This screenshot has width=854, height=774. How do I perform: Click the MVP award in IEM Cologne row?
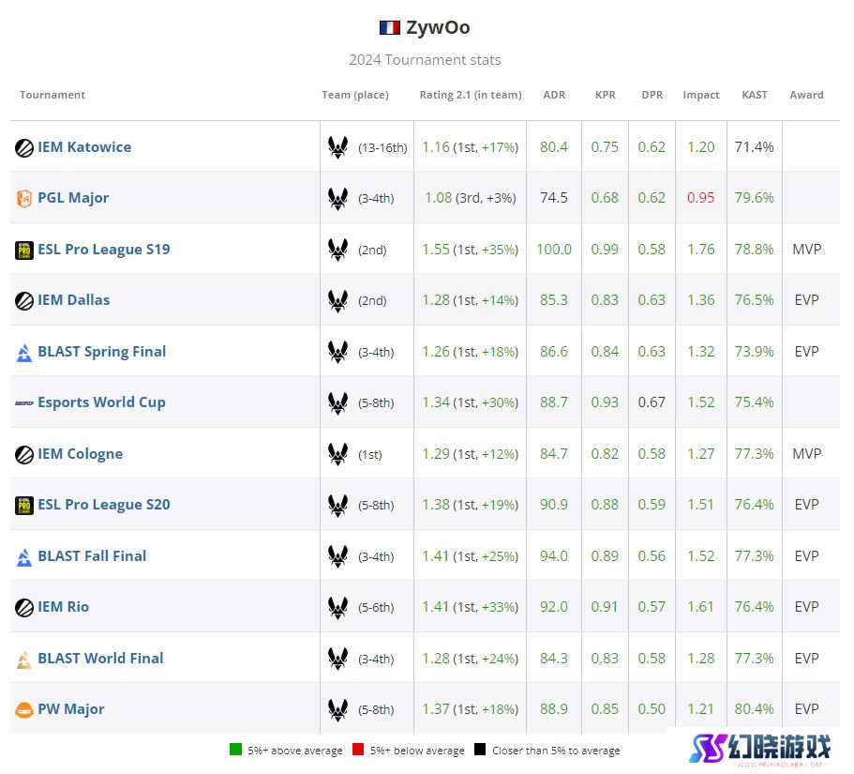tap(806, 453)
